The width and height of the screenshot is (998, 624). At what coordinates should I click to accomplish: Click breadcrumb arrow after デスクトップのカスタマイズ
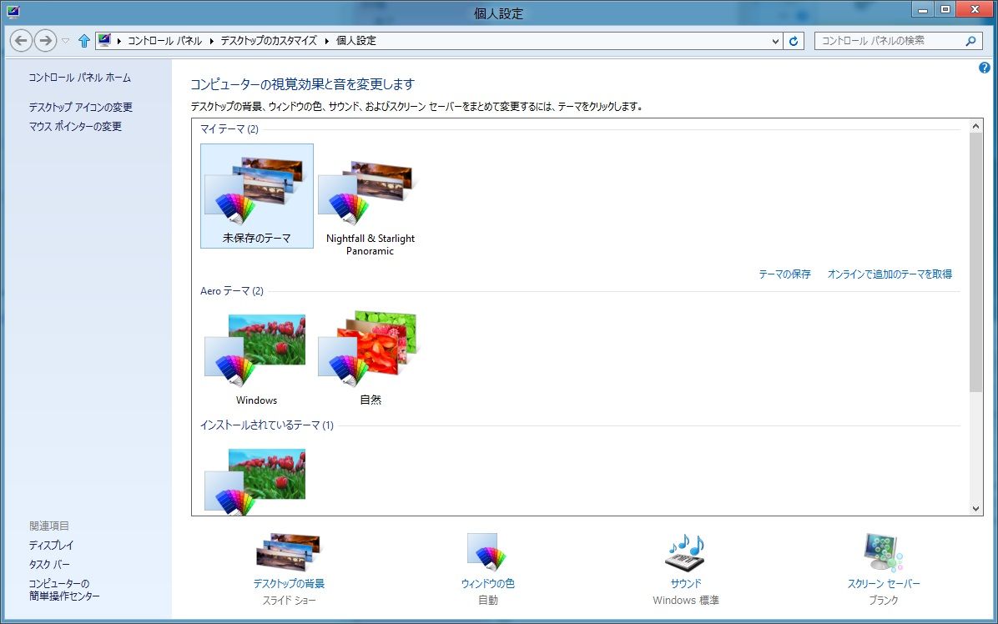tap(326, 41)
